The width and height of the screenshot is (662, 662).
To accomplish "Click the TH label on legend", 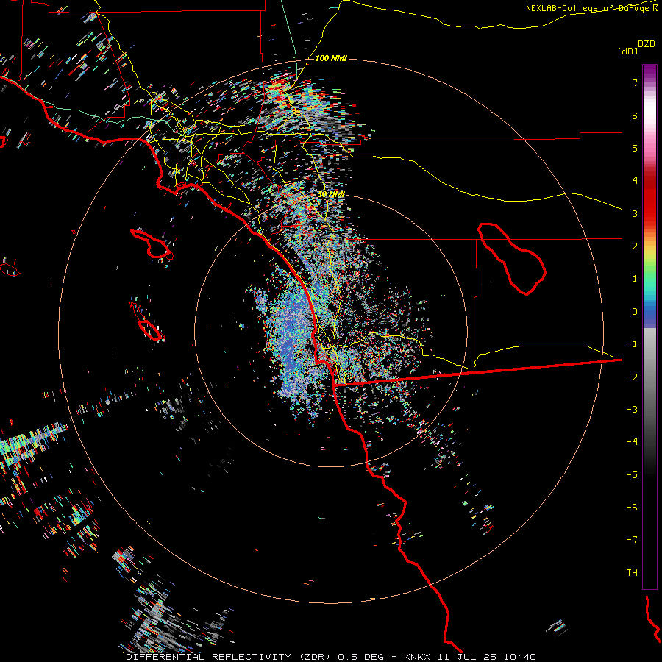I will click(632, 573).
